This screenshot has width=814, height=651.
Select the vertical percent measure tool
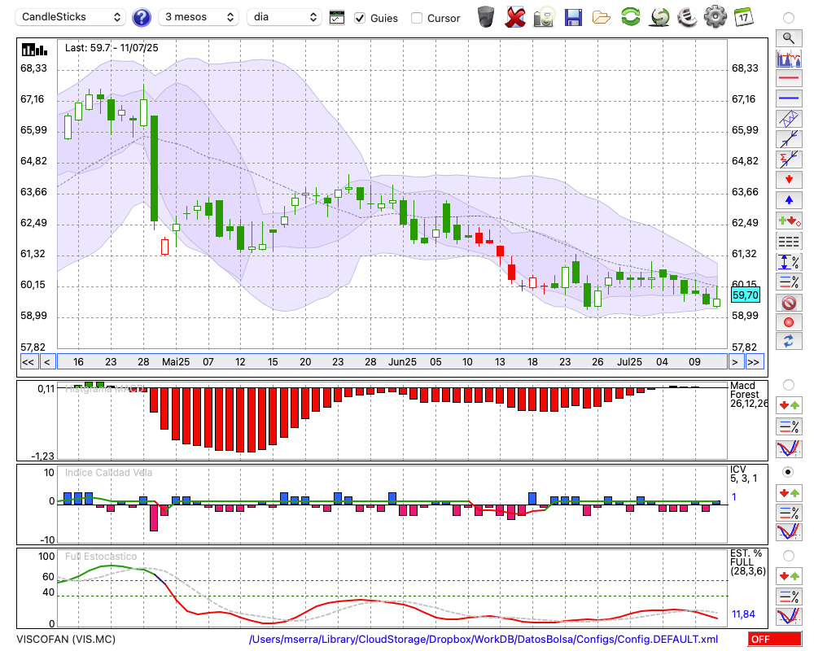point(789,262)
